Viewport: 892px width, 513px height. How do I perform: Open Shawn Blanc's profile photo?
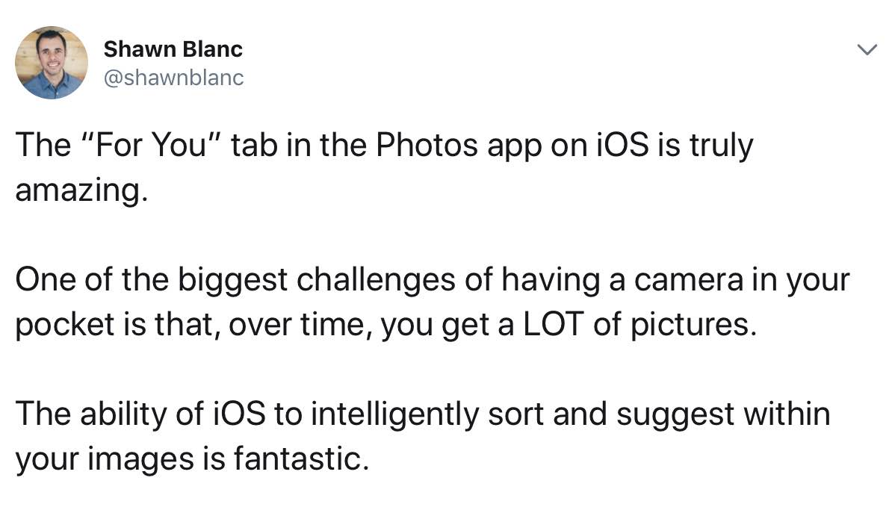pos(52,63)
